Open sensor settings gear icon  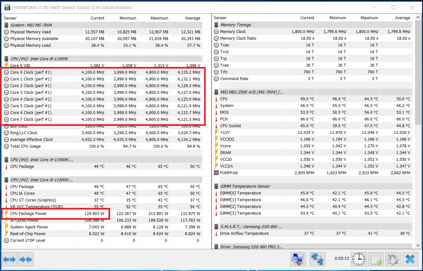click(392, 259)
